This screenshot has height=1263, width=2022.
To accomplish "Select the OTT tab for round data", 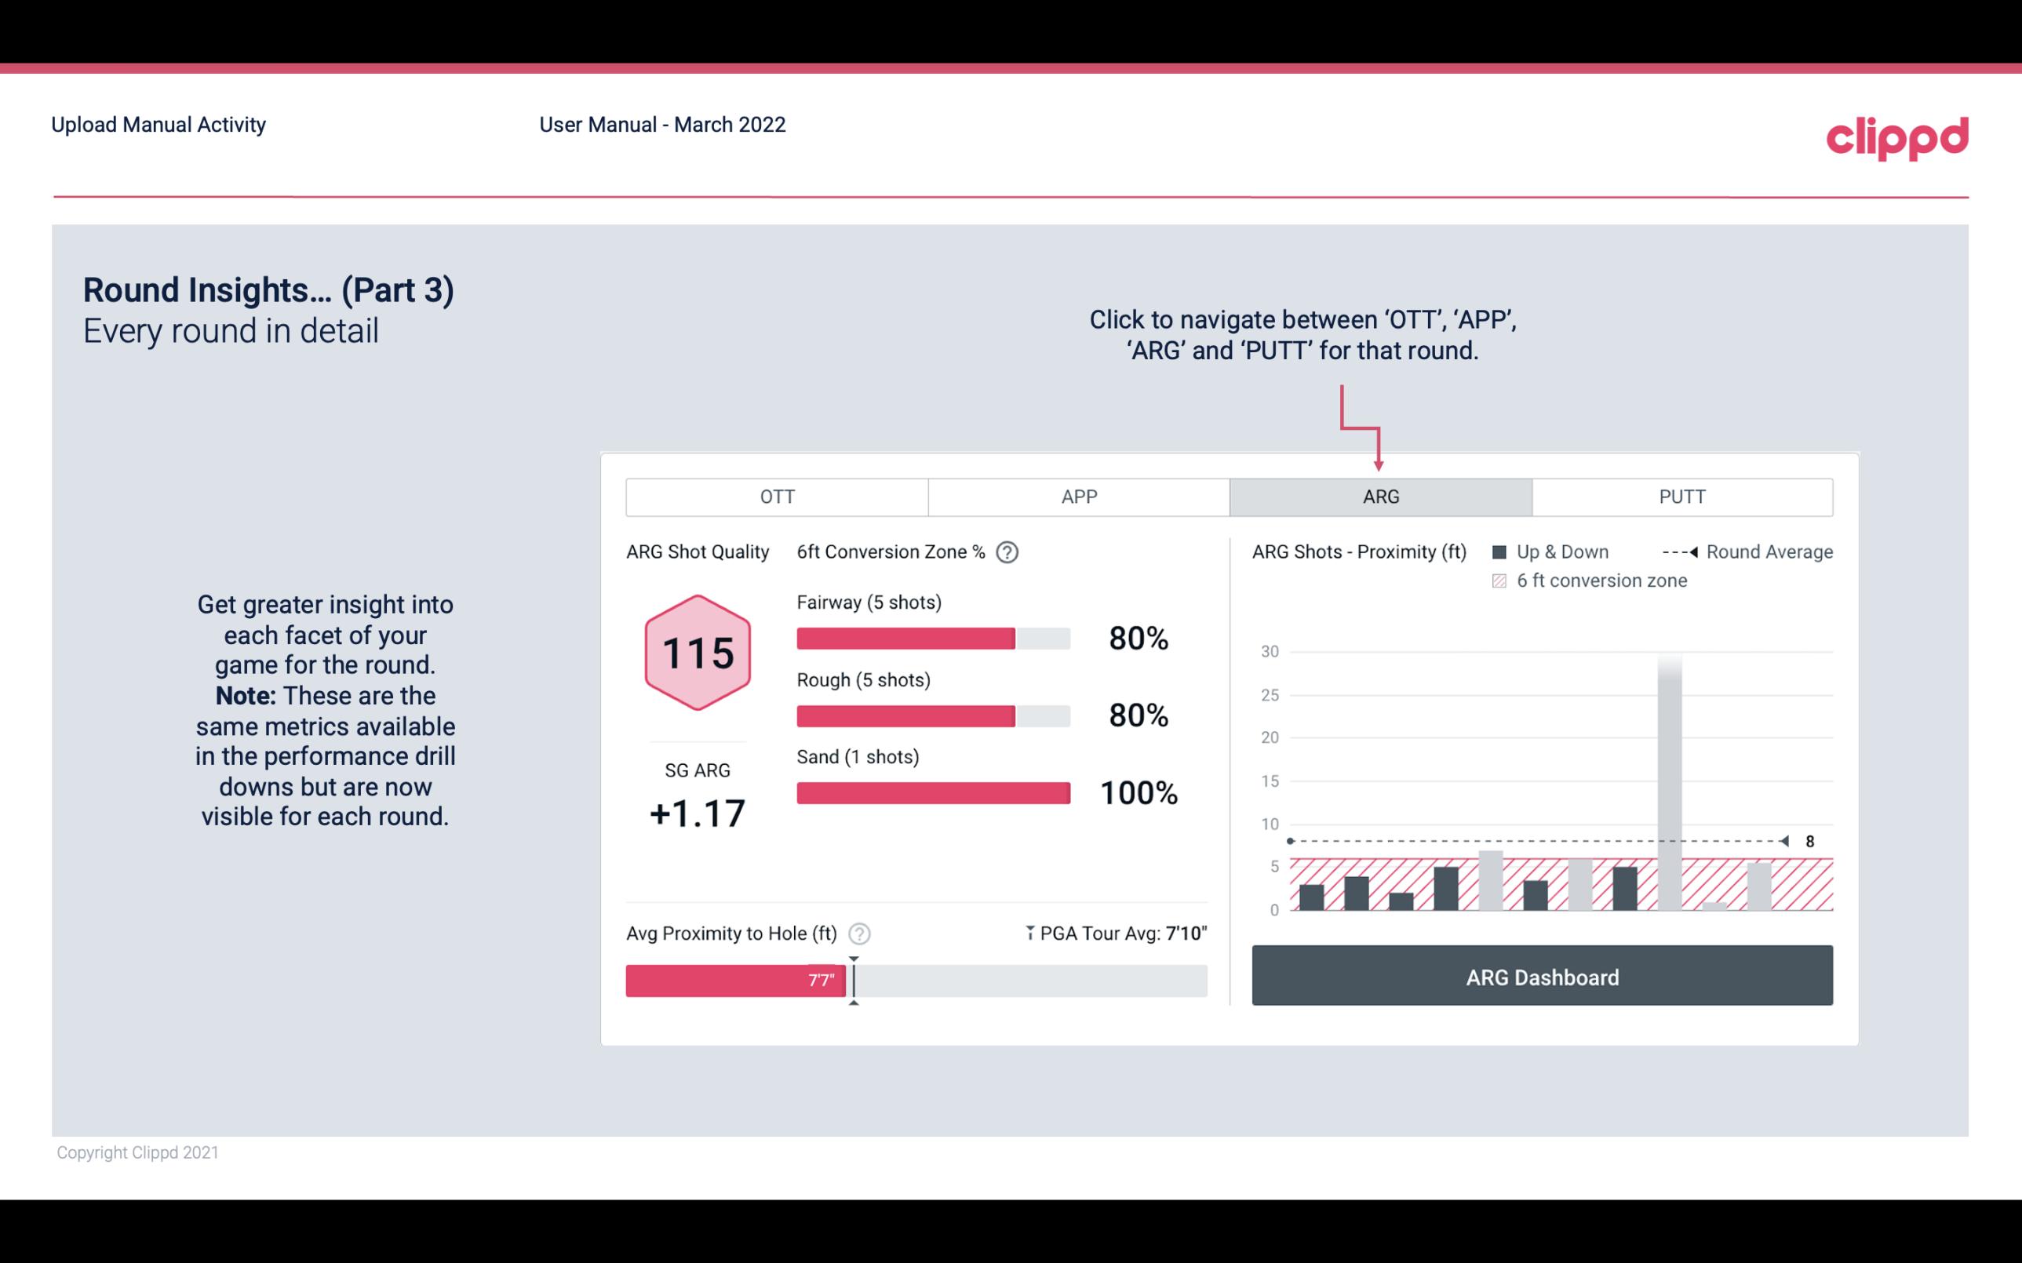I will coord(777,497).
